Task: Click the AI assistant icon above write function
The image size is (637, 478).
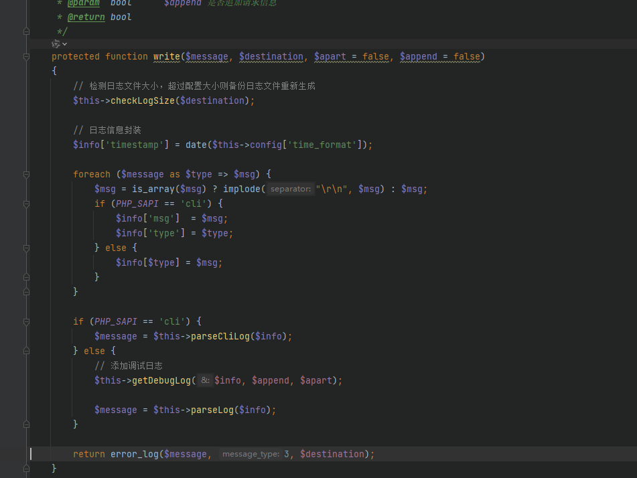Action: [x=56, y=44]
